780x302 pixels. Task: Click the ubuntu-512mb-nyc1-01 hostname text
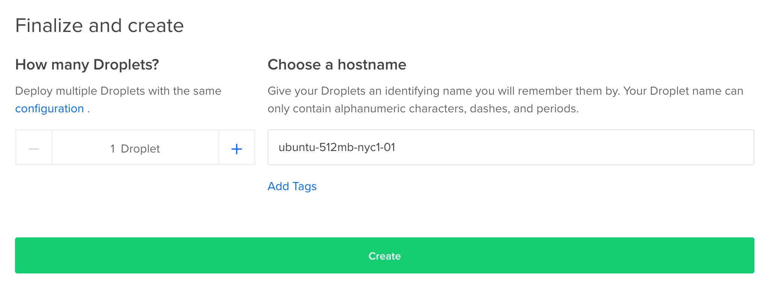pyautogui.click(x=337, y=147)
